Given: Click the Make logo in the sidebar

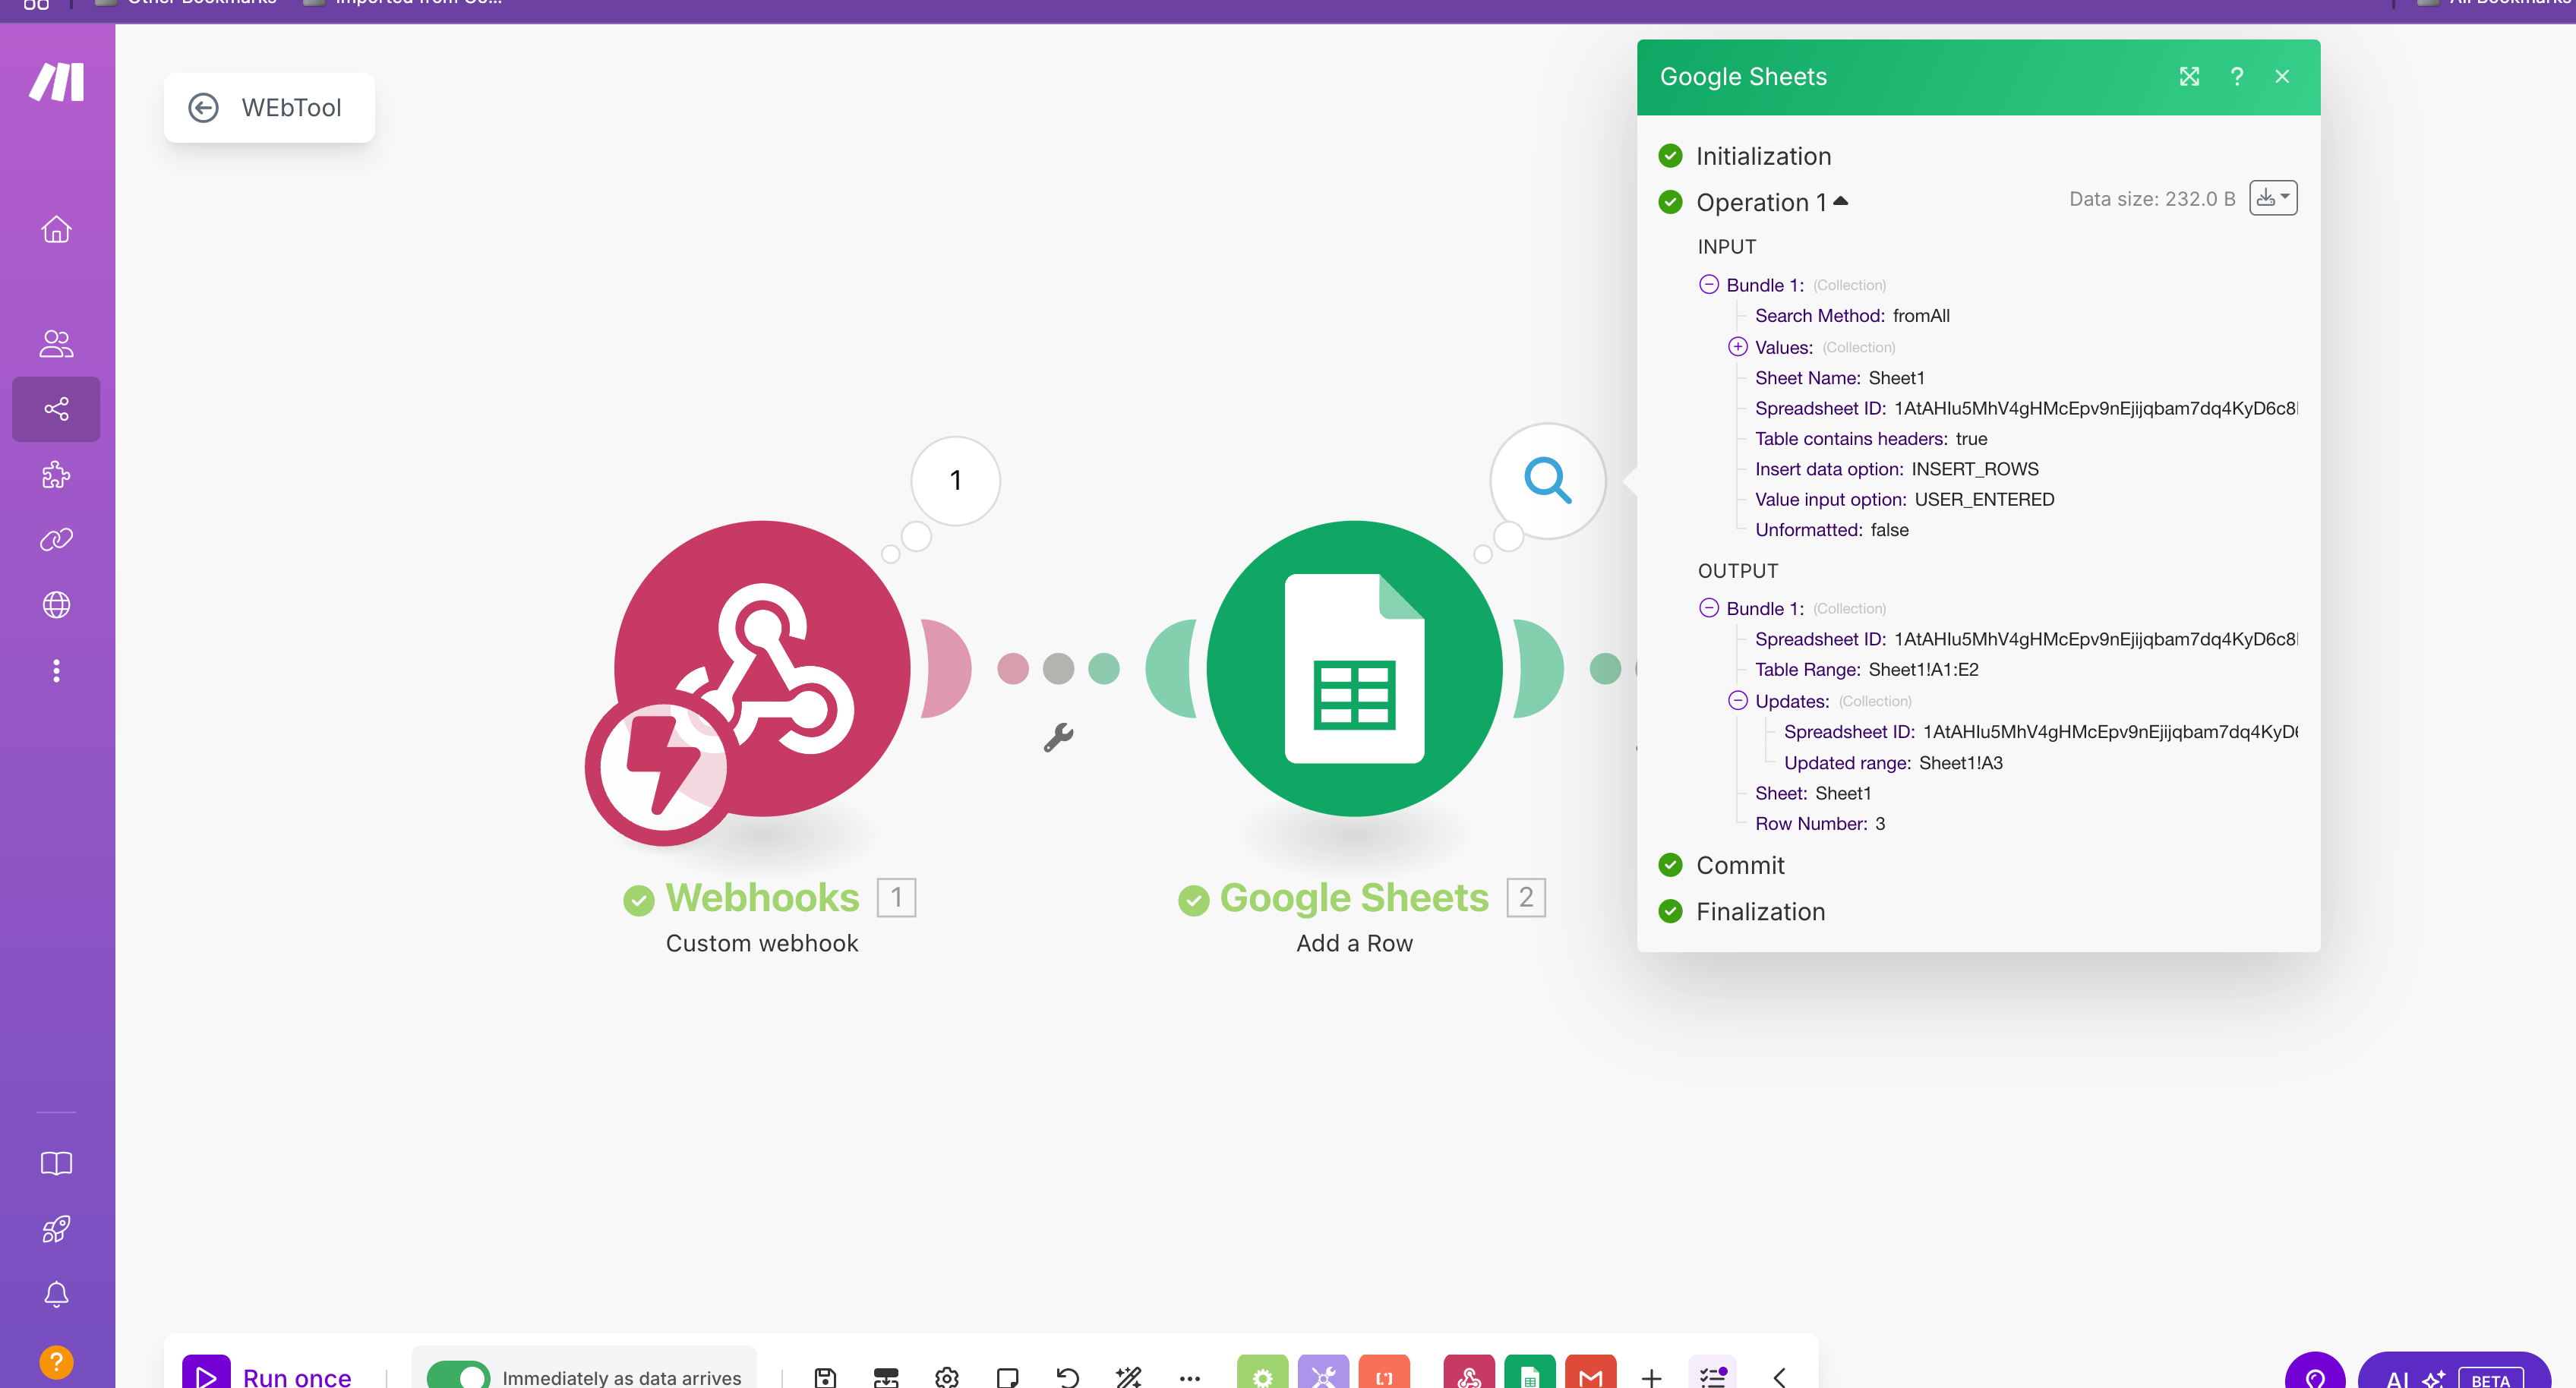Looking at the screenshot, I should point(56,82).
